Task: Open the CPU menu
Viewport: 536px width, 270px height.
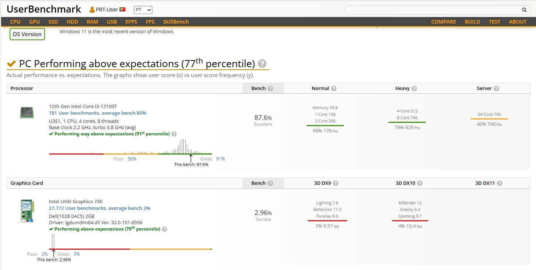Action: click(15, 22)
